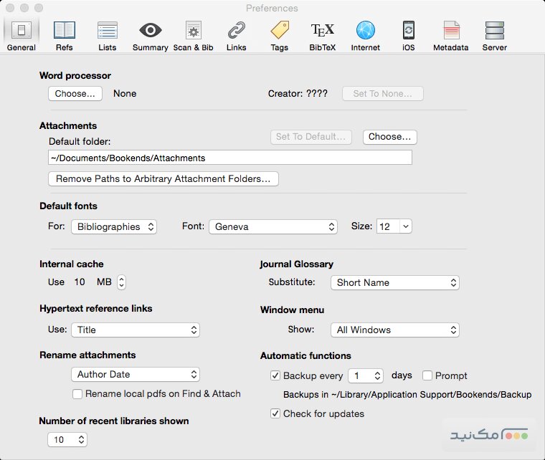The image size is (545, 460).
Task: Click Remove Paths to Arbitrary Attachment Folders
Action: (x=163, y=178)
